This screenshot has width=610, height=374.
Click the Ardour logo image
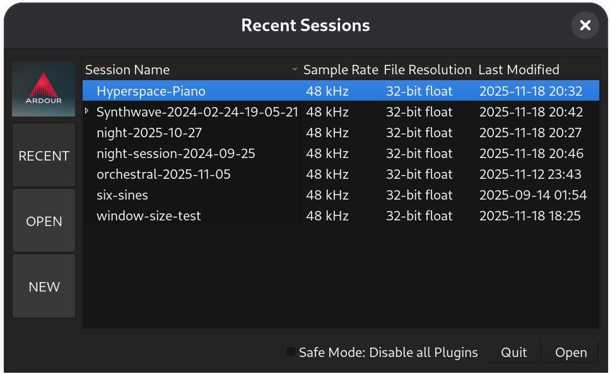(44, 89)
